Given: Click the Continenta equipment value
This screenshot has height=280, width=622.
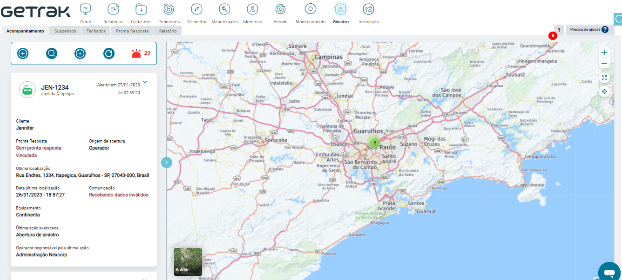Looking at the screenshot, I should (28, 215).
